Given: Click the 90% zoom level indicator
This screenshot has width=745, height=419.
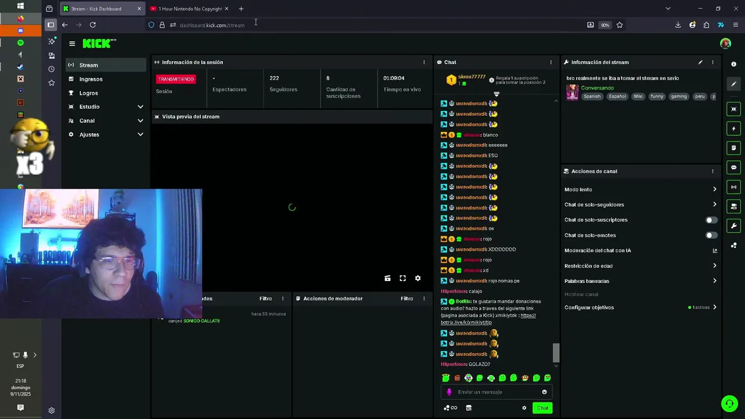Looking at the screenshot, I should [x=605, y=25].
